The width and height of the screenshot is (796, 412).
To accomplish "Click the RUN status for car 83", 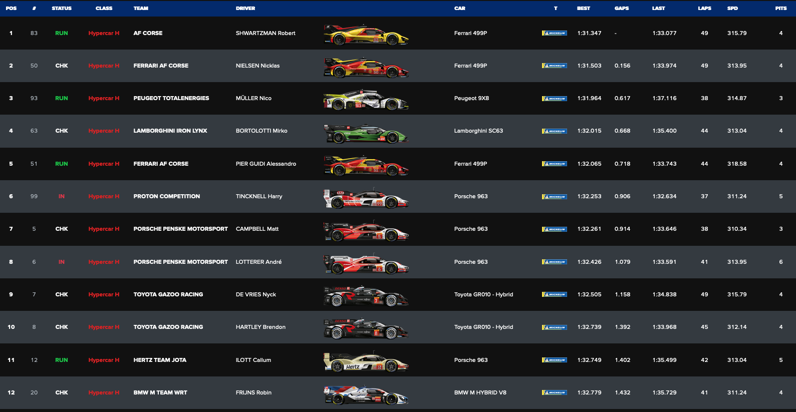I will [62, 33].
